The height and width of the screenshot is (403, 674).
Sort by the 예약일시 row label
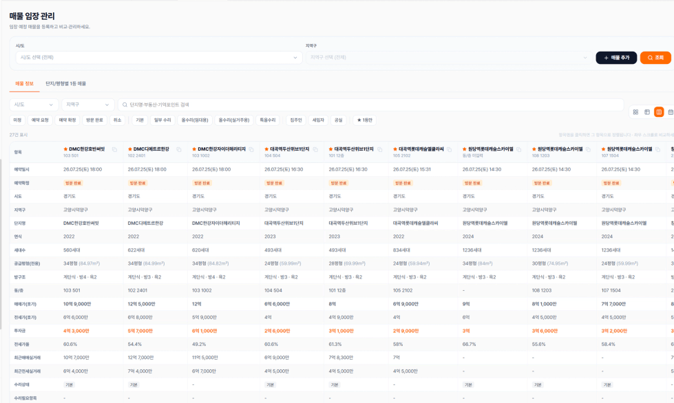point(21,170)
